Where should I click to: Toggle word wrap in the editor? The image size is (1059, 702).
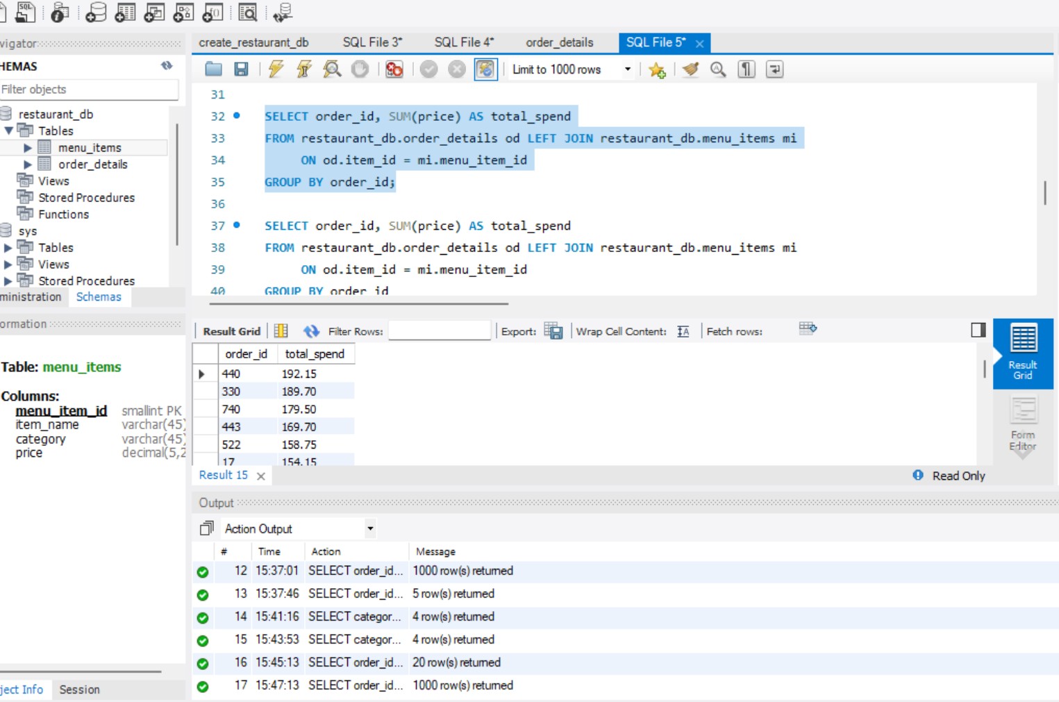[x=774, y=69]
